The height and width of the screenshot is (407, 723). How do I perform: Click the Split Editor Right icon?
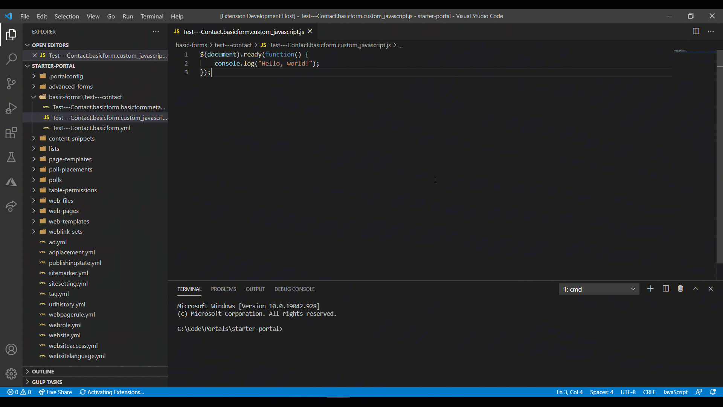click(x=696, y=31)
